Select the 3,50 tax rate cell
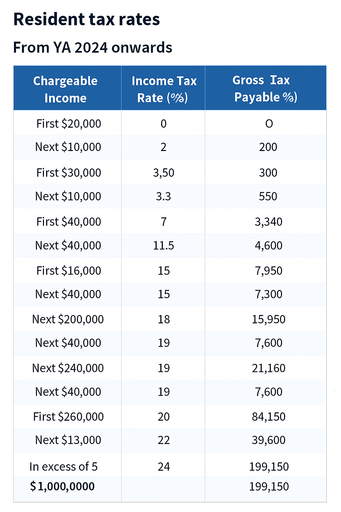The image size is (341, 512). tap(164, 173)
